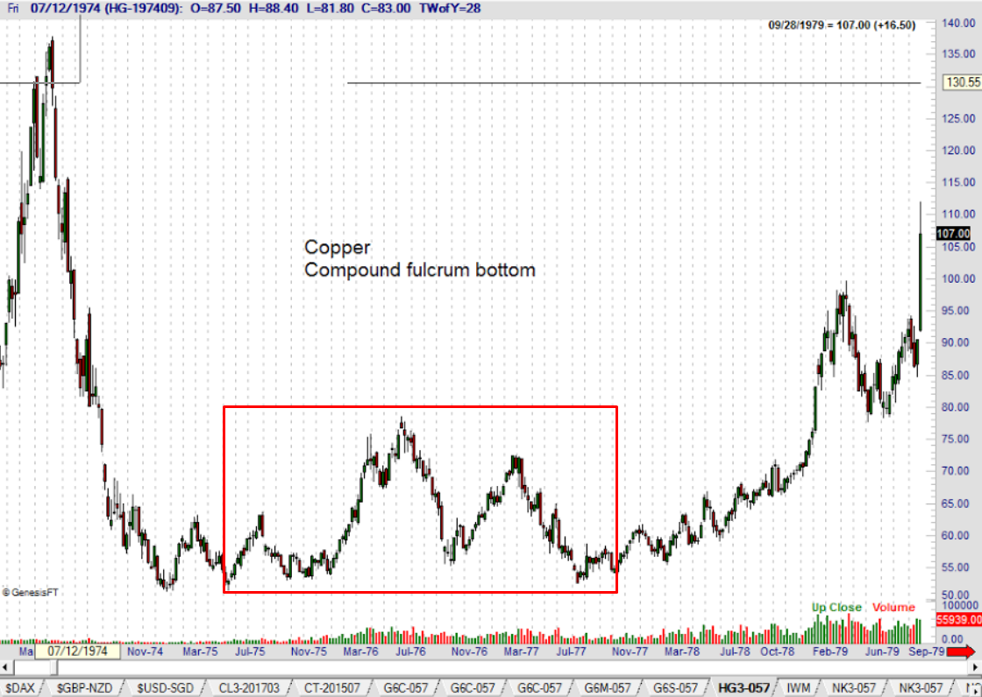The height and width of the screenshot is (697, 982).
Task: Click the 07/12/1974 cursor date label
Action: tap(78, 651)
